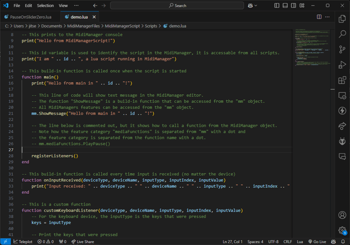Click the customKeyboardListener function name

(71, 210)
